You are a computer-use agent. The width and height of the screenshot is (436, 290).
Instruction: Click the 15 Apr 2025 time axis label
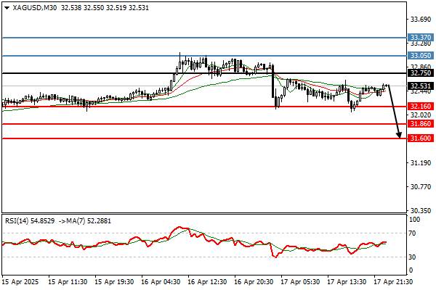(x=20, y=282)
